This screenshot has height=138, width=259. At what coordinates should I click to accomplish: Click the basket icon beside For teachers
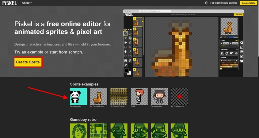[207, 3]
